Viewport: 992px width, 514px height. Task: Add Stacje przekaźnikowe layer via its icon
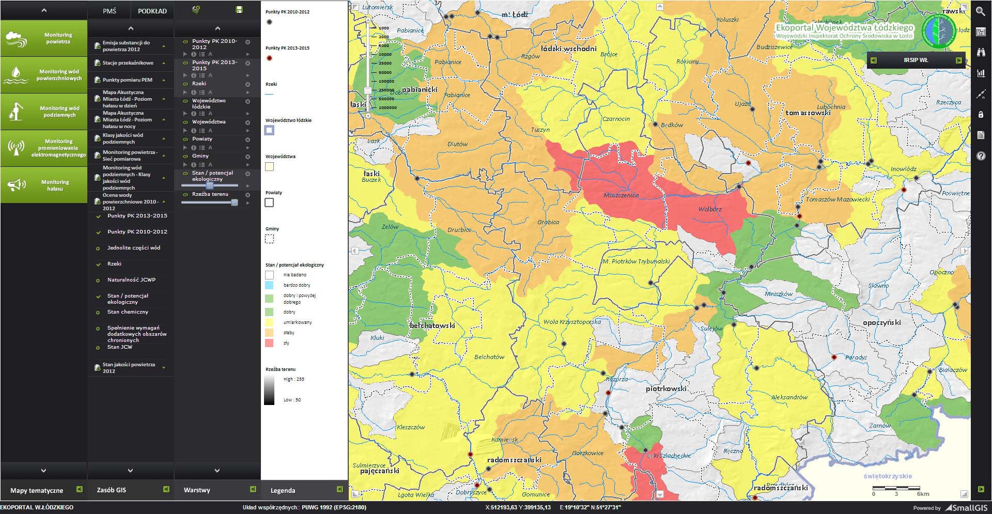click(97, 64)
